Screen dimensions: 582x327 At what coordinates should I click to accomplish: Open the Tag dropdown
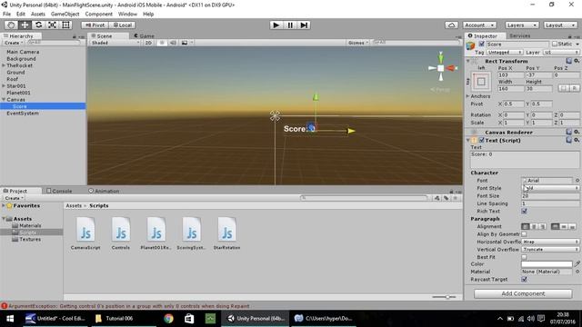[x=505, y=53]
